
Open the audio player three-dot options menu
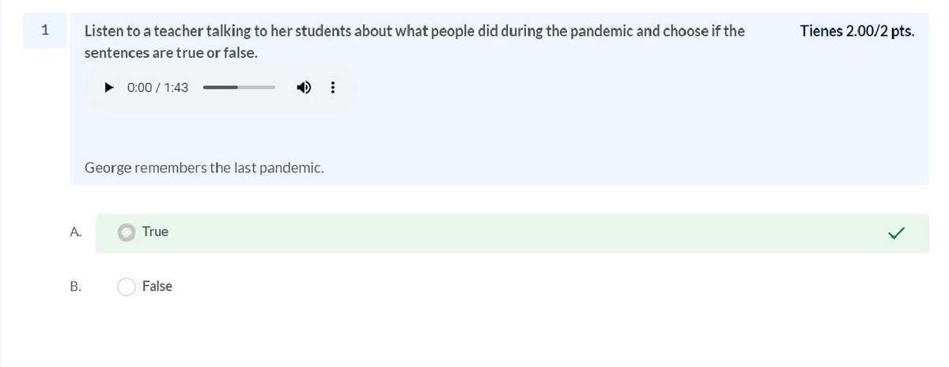click(332, 88)
